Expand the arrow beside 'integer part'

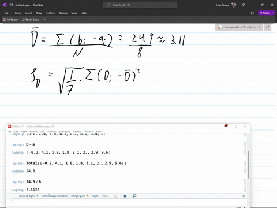coord(87,196)
